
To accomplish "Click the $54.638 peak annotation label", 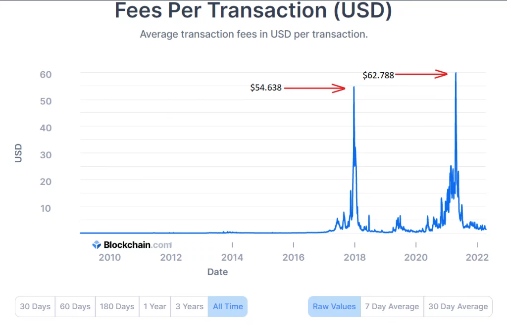I will [266, 88].
